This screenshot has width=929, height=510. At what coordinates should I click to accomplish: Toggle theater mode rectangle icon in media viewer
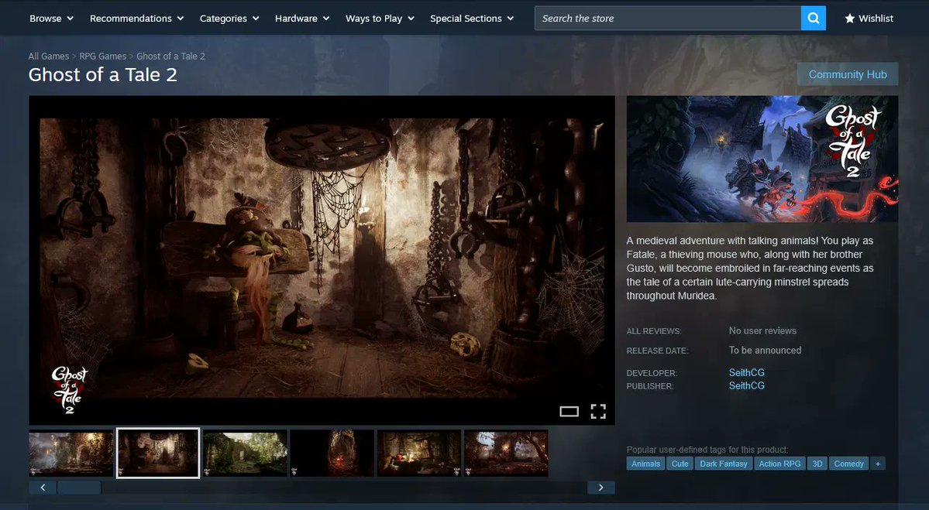569,411
